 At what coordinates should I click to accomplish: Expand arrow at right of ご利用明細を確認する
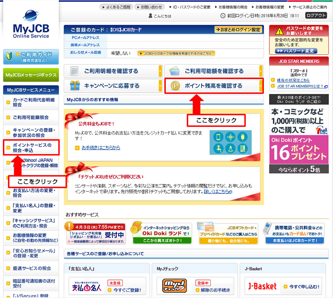[x=160, y=71]
